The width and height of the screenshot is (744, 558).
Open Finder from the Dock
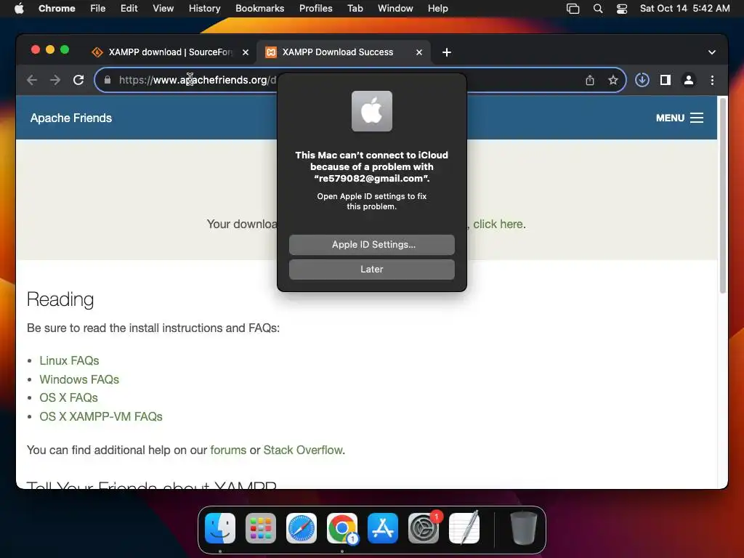(219, 528)
